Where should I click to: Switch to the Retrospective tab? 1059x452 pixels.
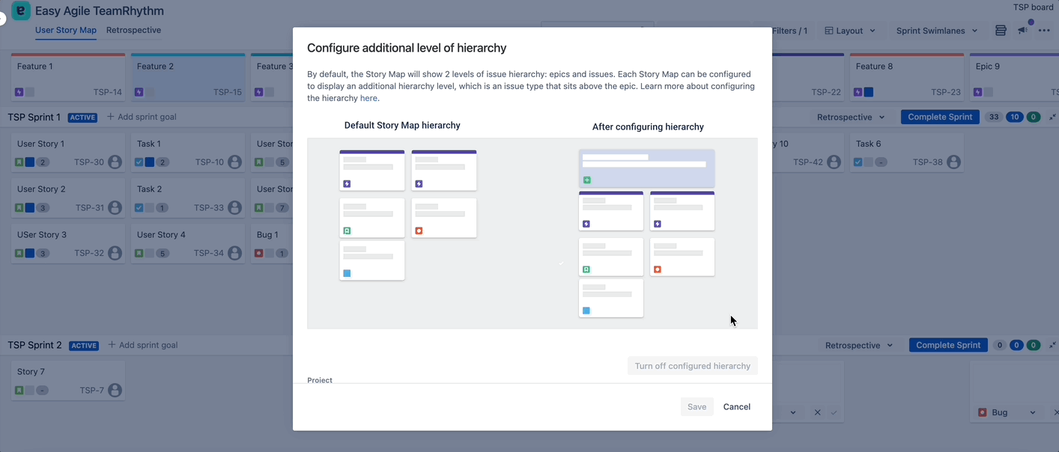[x=133, y=31]
